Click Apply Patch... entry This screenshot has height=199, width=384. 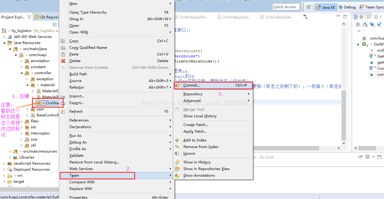pos(213,131)
